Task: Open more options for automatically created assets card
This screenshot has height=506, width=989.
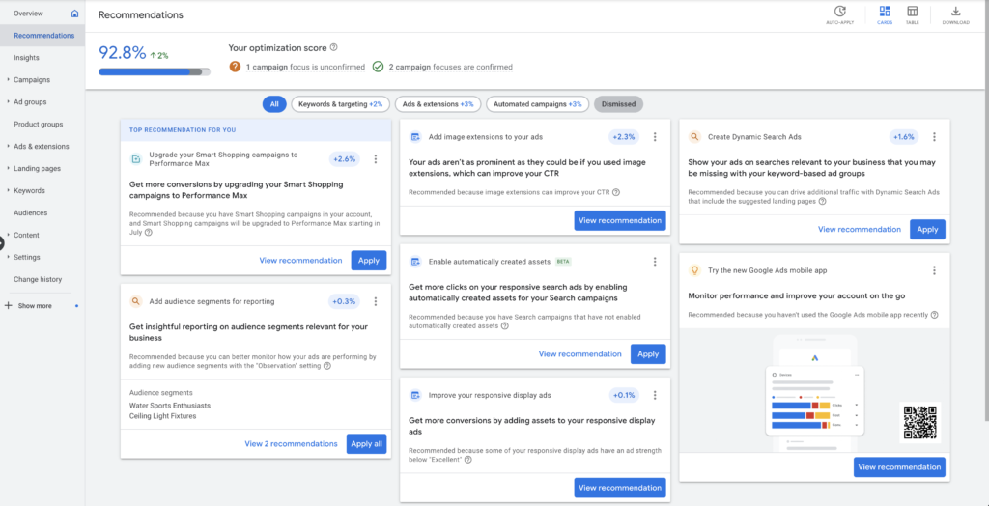Action: click(x=655, y=261)
